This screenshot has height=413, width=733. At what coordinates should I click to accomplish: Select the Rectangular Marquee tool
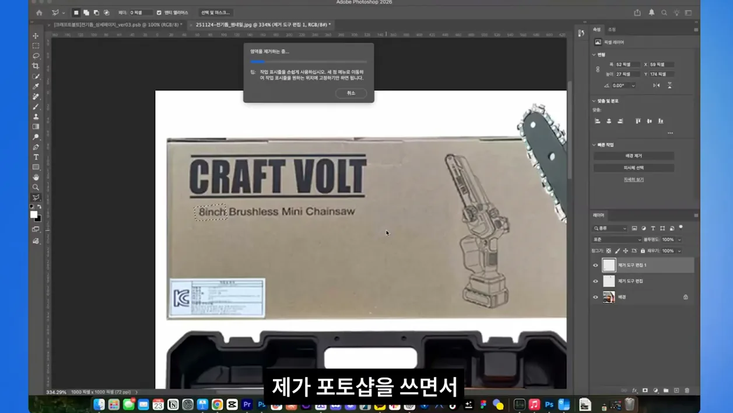[36, 45]
